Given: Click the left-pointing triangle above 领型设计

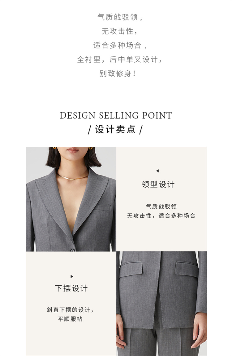Looking at the screenshot, I should pos(157,171).
